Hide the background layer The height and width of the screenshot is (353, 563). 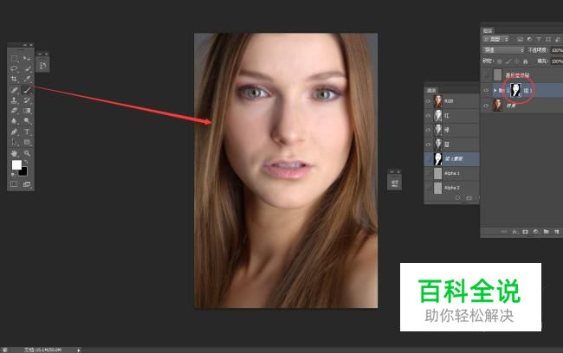click(x=486, y=106)
